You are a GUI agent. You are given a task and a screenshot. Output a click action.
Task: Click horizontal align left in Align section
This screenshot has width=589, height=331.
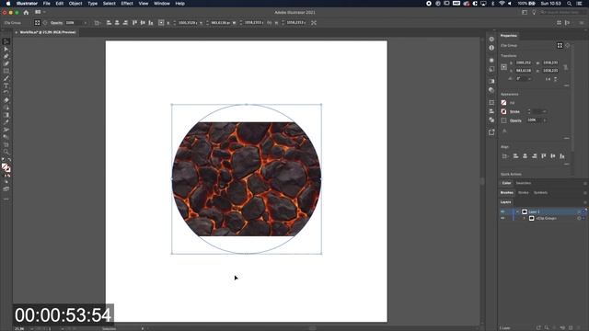coord(515,155)
